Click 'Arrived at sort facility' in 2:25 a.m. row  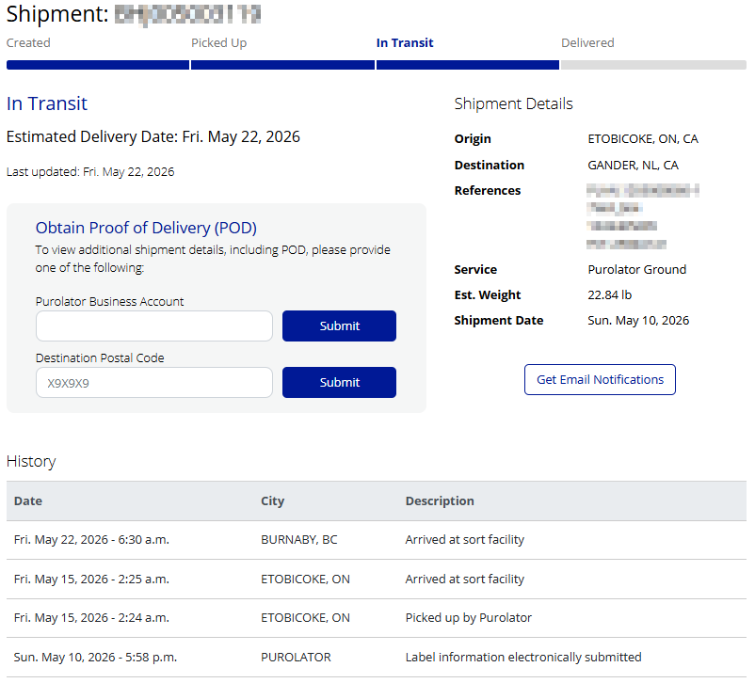click(x=465, y=579)
